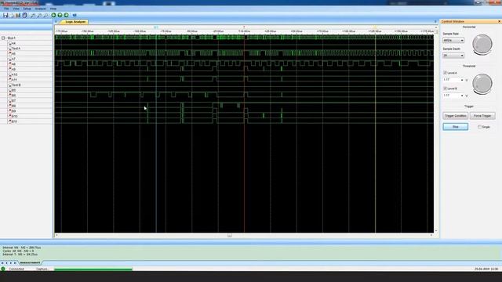The image size is (502, 282).
Task: Click the first magnifier zoom toolbar icon
Action: [x=33, y=15]
